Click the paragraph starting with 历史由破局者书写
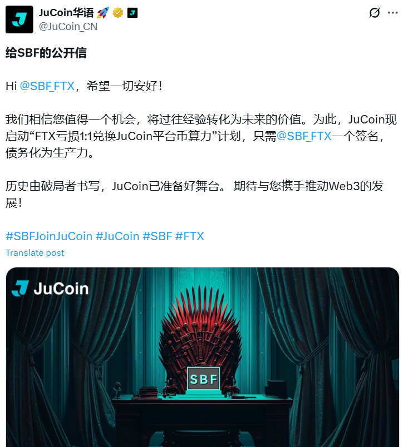 [x=195, y=195]
